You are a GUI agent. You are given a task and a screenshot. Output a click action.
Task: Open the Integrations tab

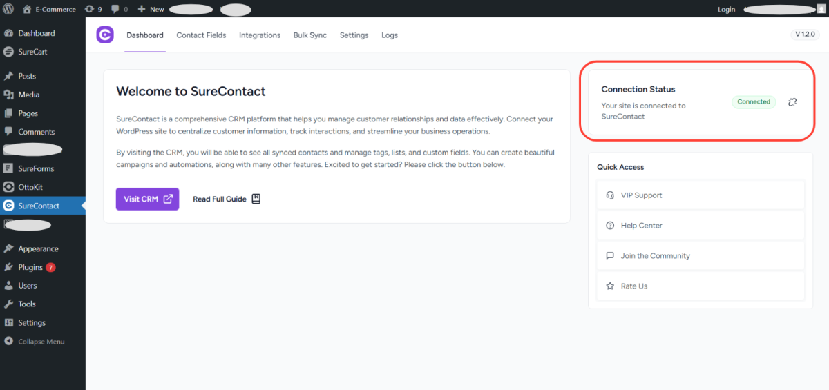tap(260, 35)
